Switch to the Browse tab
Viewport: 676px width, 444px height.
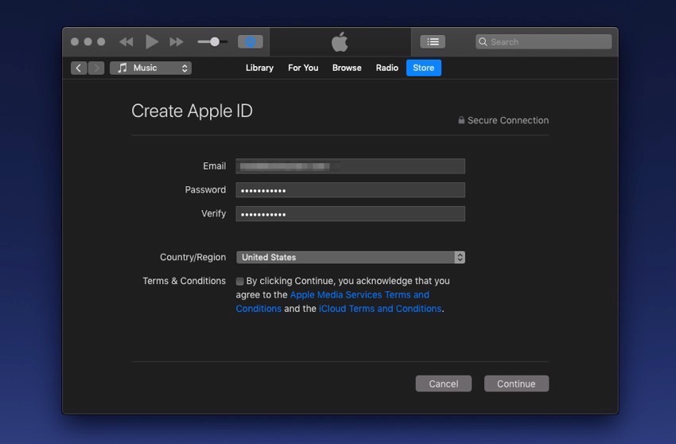coord(347,68)
